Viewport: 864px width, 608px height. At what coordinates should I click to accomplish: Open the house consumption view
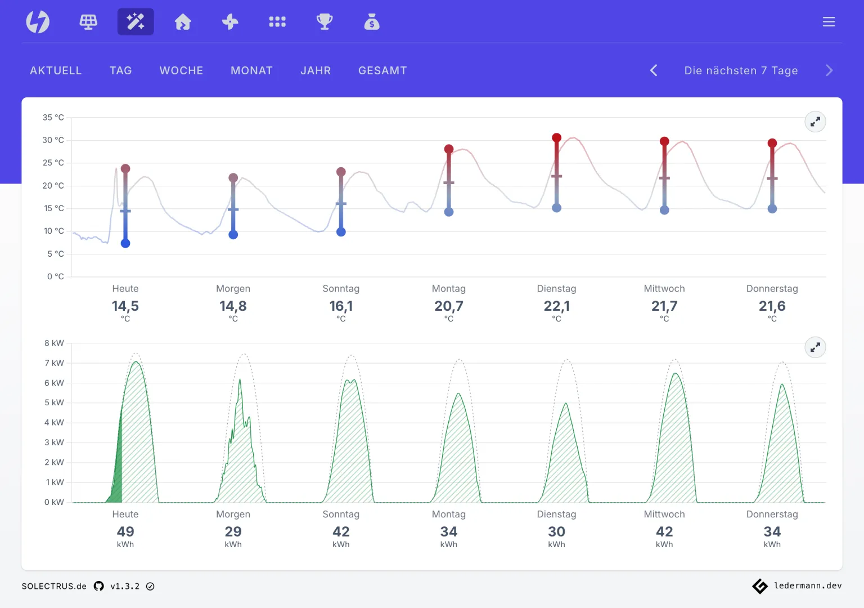pos(183,22)
